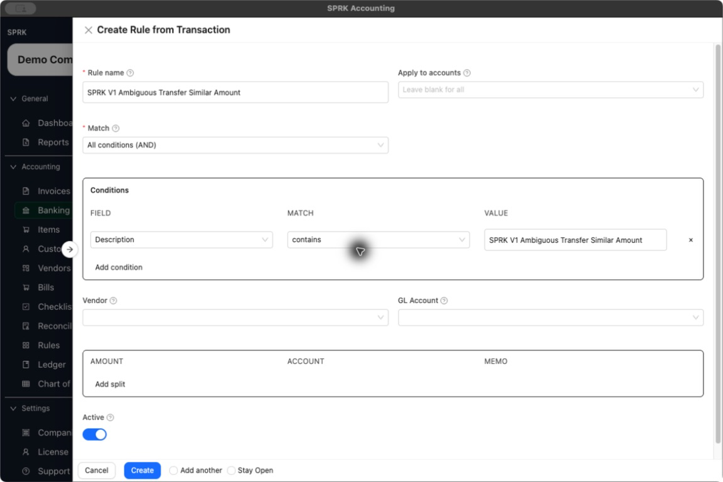This screenshot has width=723, height=482.
Task: Click the Checklist sidebar icon
Action: (x=26, y=307)
